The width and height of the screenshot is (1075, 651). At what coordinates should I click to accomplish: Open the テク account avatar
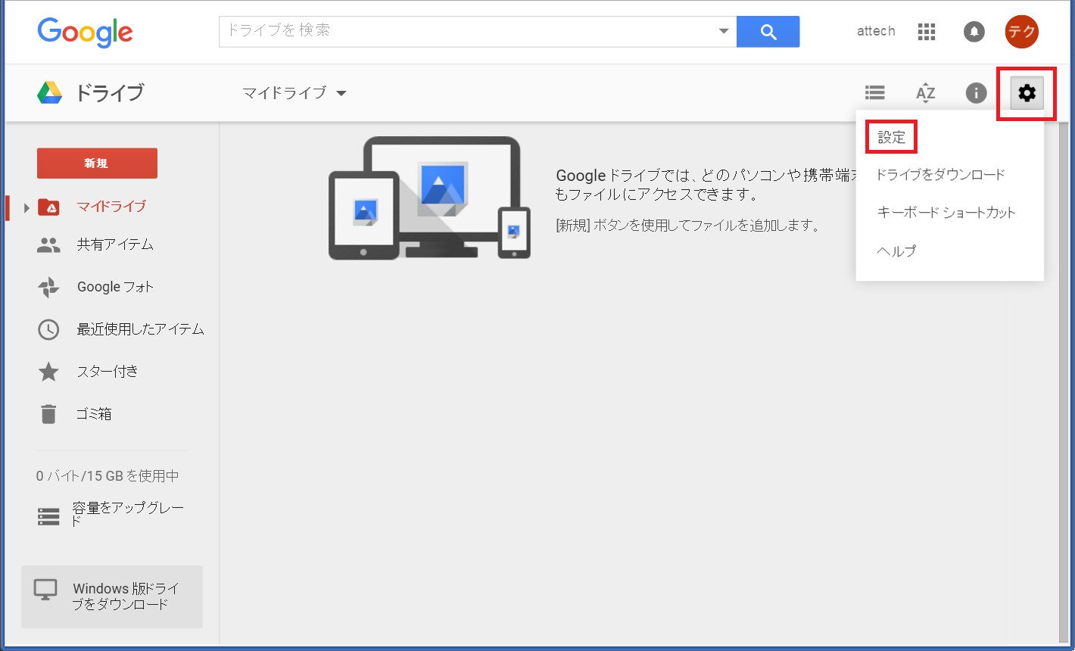coord(1021,31)
